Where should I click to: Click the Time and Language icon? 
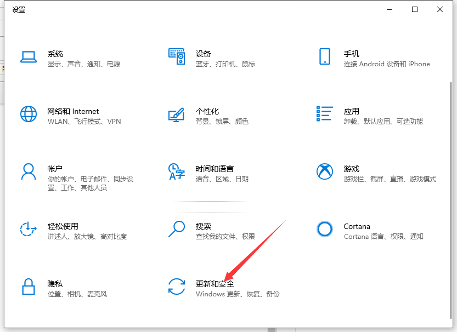(177, 171)
